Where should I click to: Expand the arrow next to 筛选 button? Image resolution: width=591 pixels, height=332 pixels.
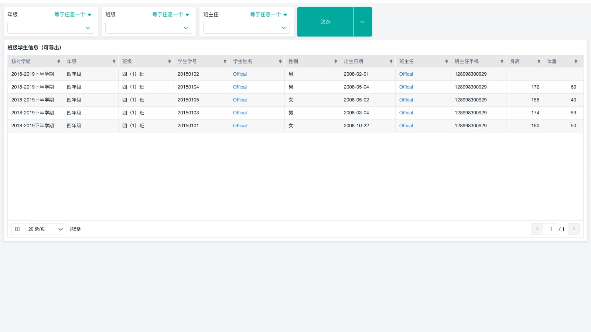[363, 22]
